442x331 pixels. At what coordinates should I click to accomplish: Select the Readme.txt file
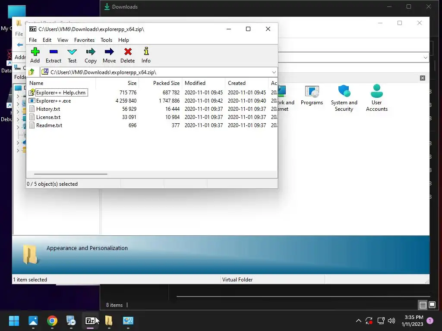coord(49,125)
